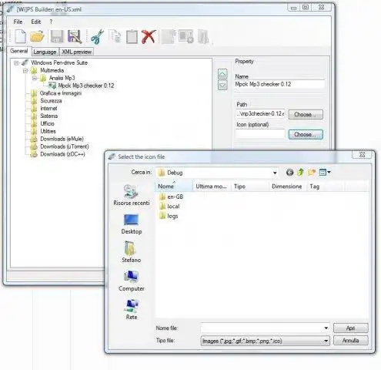Select Risorse recenti in the places bar
Screen dimensions: 381x370
click(x=132, y=195)
